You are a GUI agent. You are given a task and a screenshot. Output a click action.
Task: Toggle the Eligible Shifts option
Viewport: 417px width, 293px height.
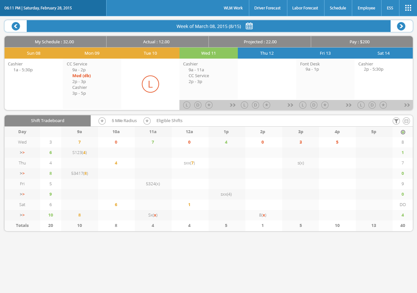[147, 121]
